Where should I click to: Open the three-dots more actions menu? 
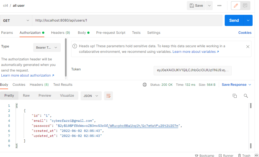(x=219, y=6)
